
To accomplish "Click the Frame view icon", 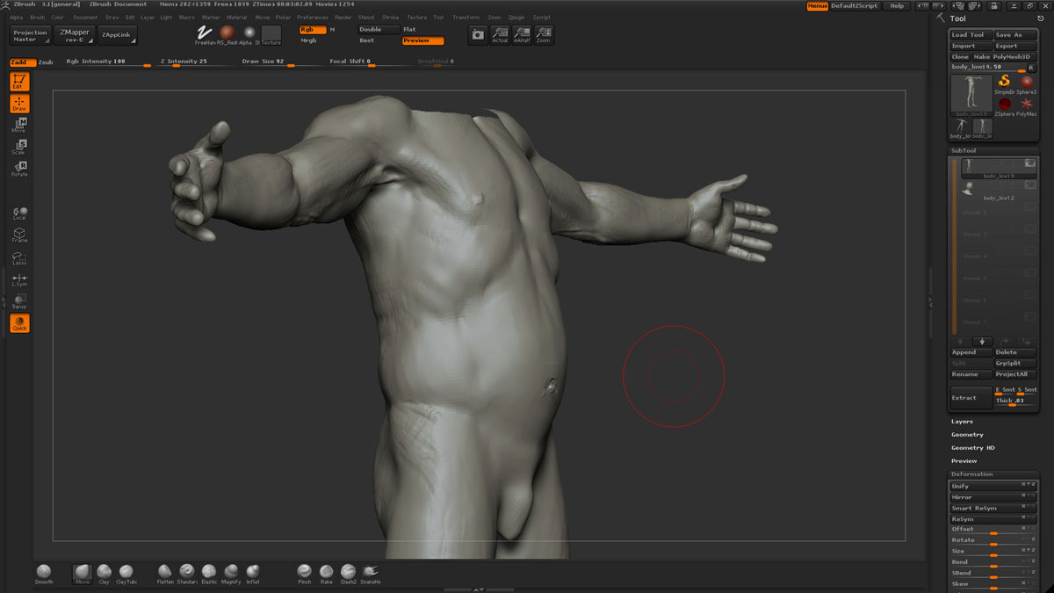I will tap(19, 235).
